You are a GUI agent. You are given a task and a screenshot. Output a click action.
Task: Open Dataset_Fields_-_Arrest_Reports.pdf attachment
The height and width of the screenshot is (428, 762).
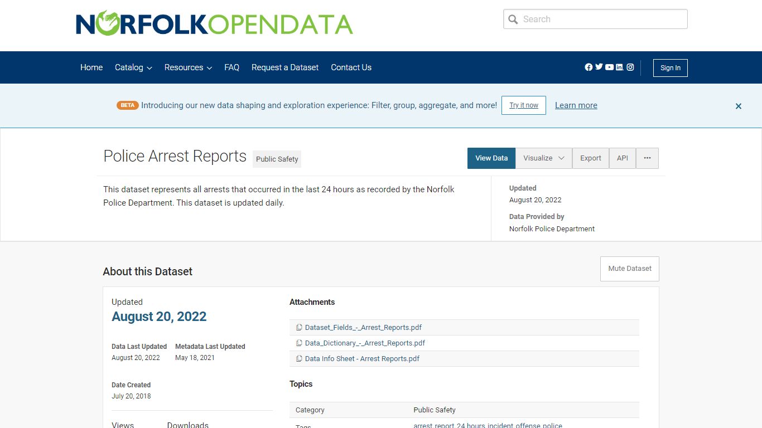coord(363,328)
